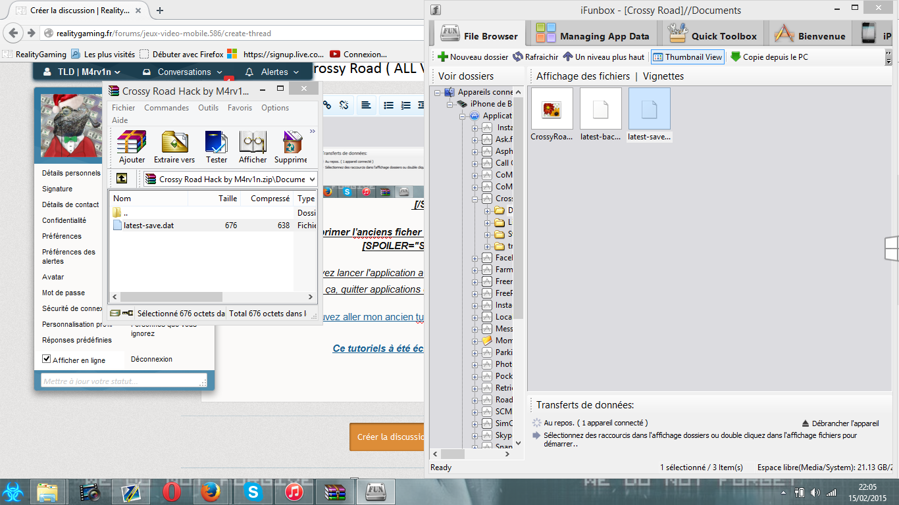This screenshot has width=899, height=505.
Task: Open Skype from the taskbar
Action: (x=253, y=492)
